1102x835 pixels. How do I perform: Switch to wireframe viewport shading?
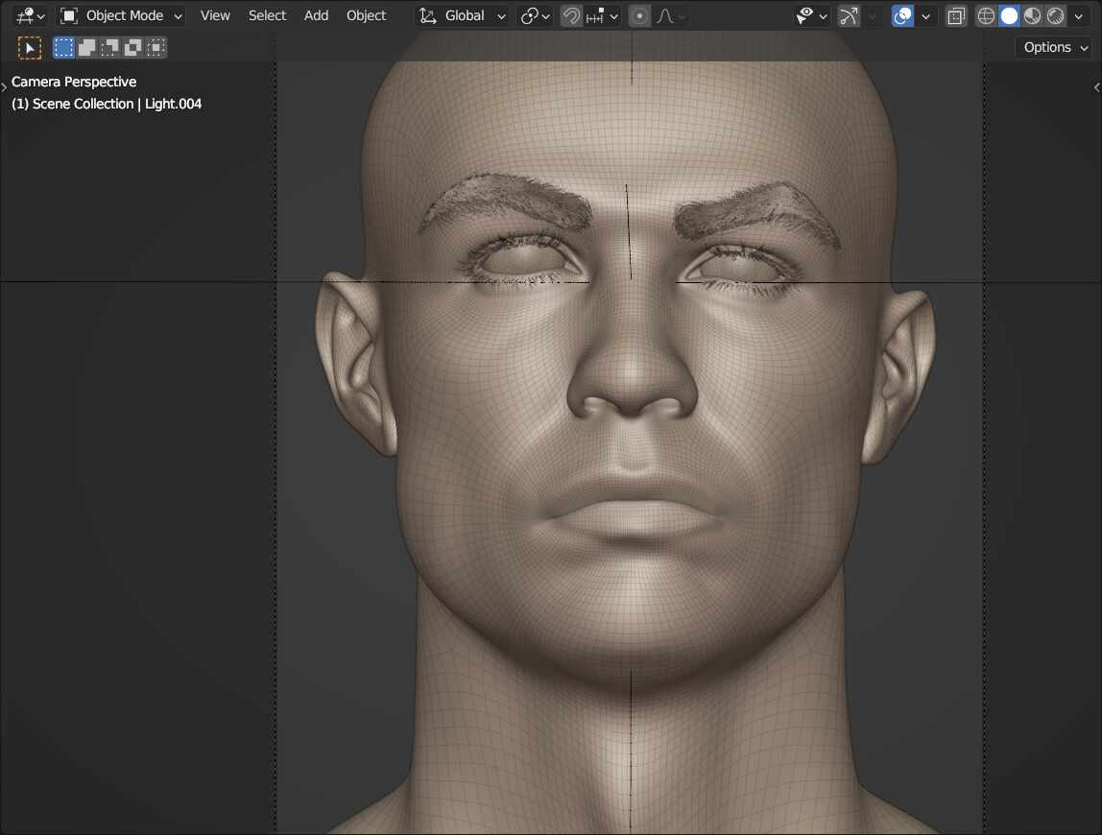click(986, 15)
